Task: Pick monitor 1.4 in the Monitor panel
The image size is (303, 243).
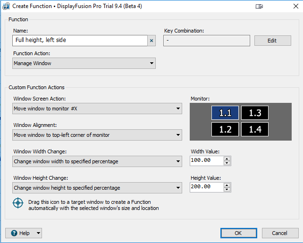Action: (255, 129)
